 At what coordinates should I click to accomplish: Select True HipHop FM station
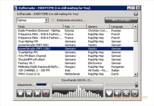click(75, 42)
